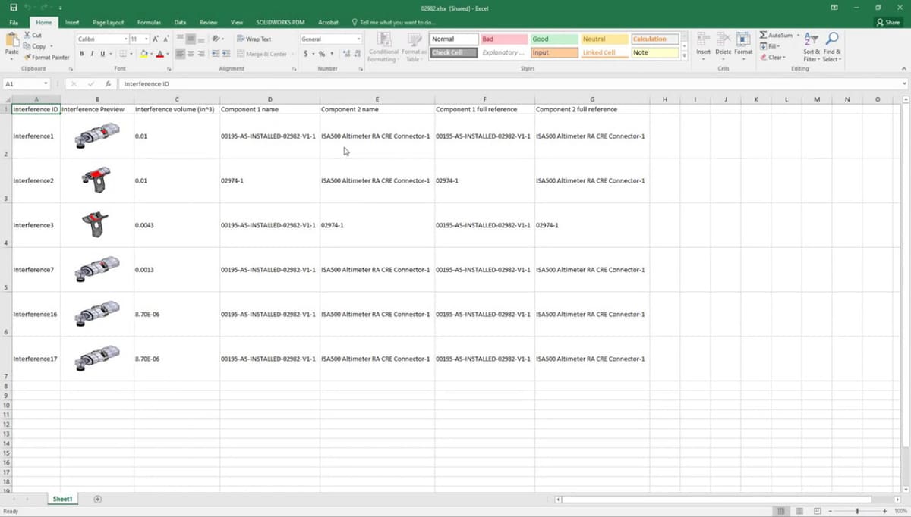Open Sort & Filter menu

click(x=811, y=48)
